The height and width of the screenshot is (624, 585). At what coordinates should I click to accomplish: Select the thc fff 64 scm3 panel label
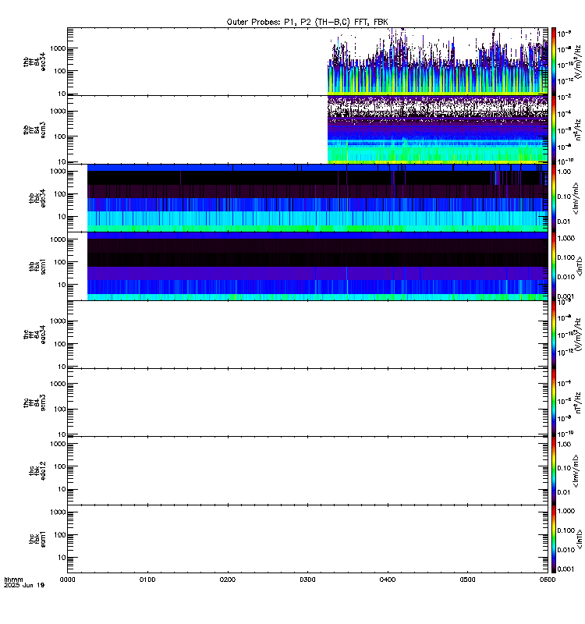[34, 402]
